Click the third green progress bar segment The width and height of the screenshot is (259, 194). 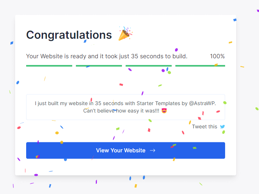(x=148, y=66)
